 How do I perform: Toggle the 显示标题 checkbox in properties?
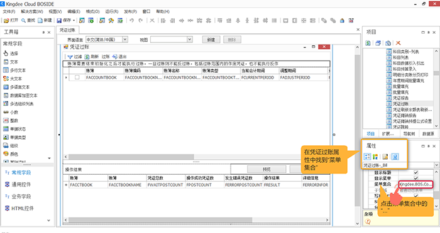[x=416, y=173]
